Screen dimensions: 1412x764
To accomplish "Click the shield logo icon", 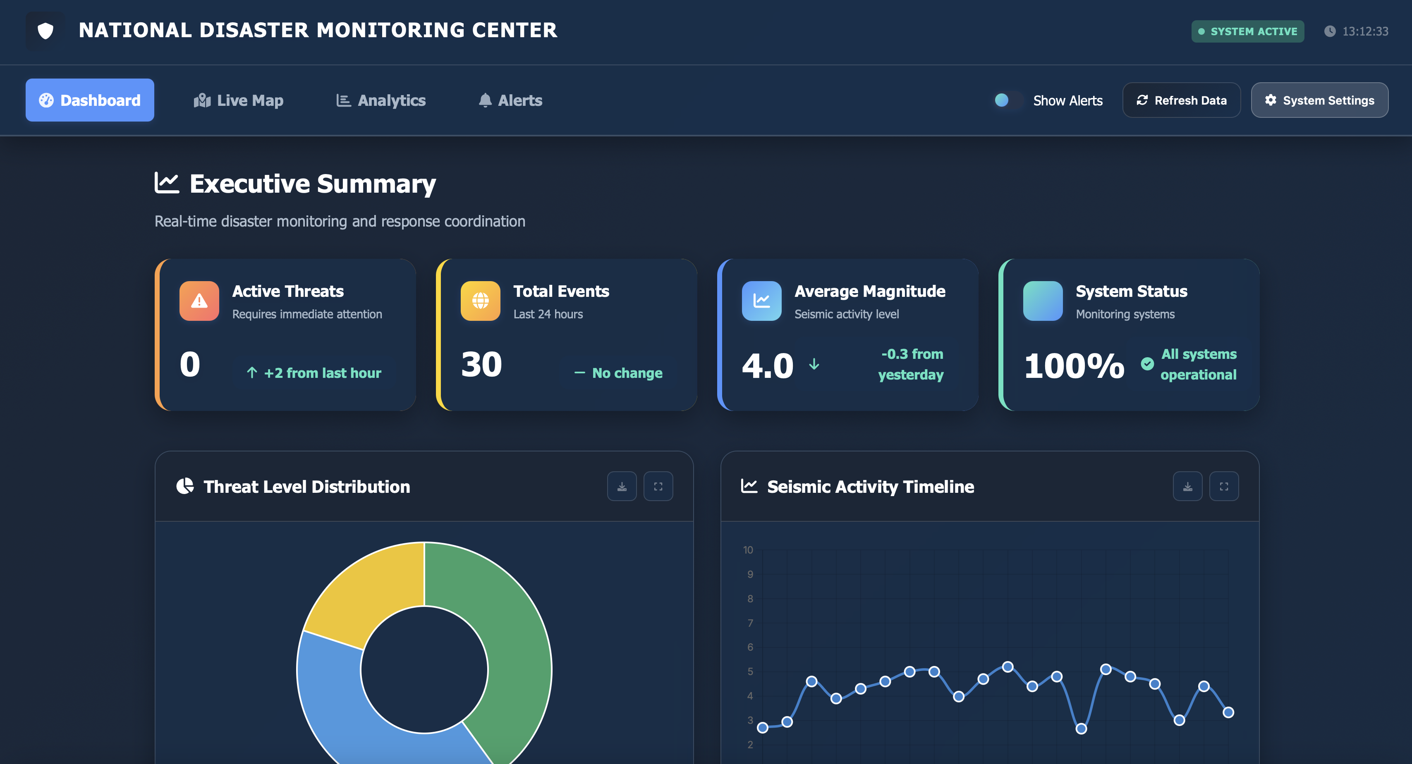I will (x=45, y=31).
